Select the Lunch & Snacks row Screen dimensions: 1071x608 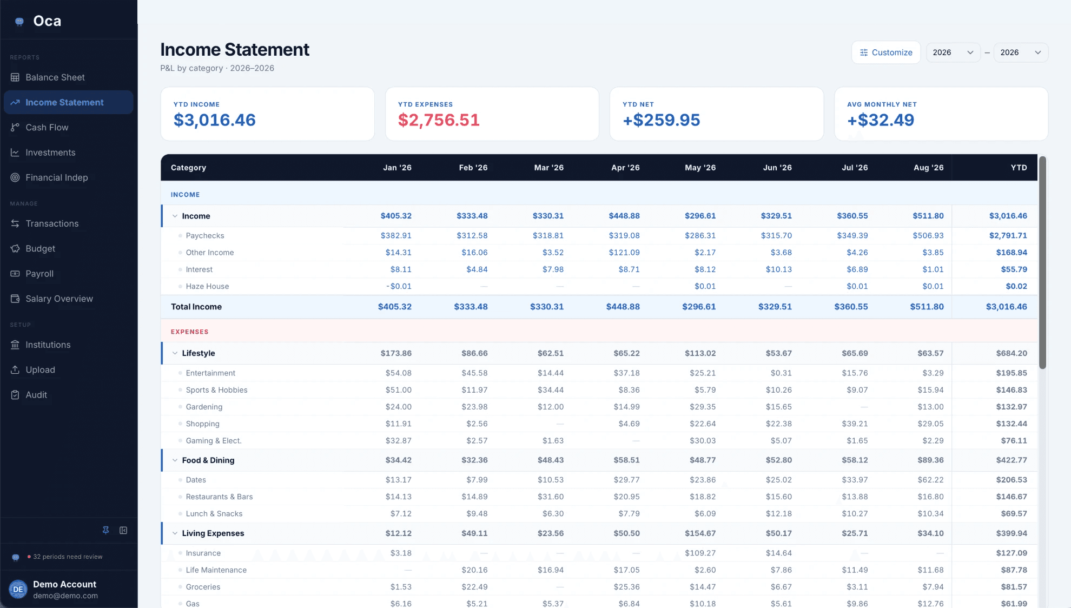click(x=599, y=514)
